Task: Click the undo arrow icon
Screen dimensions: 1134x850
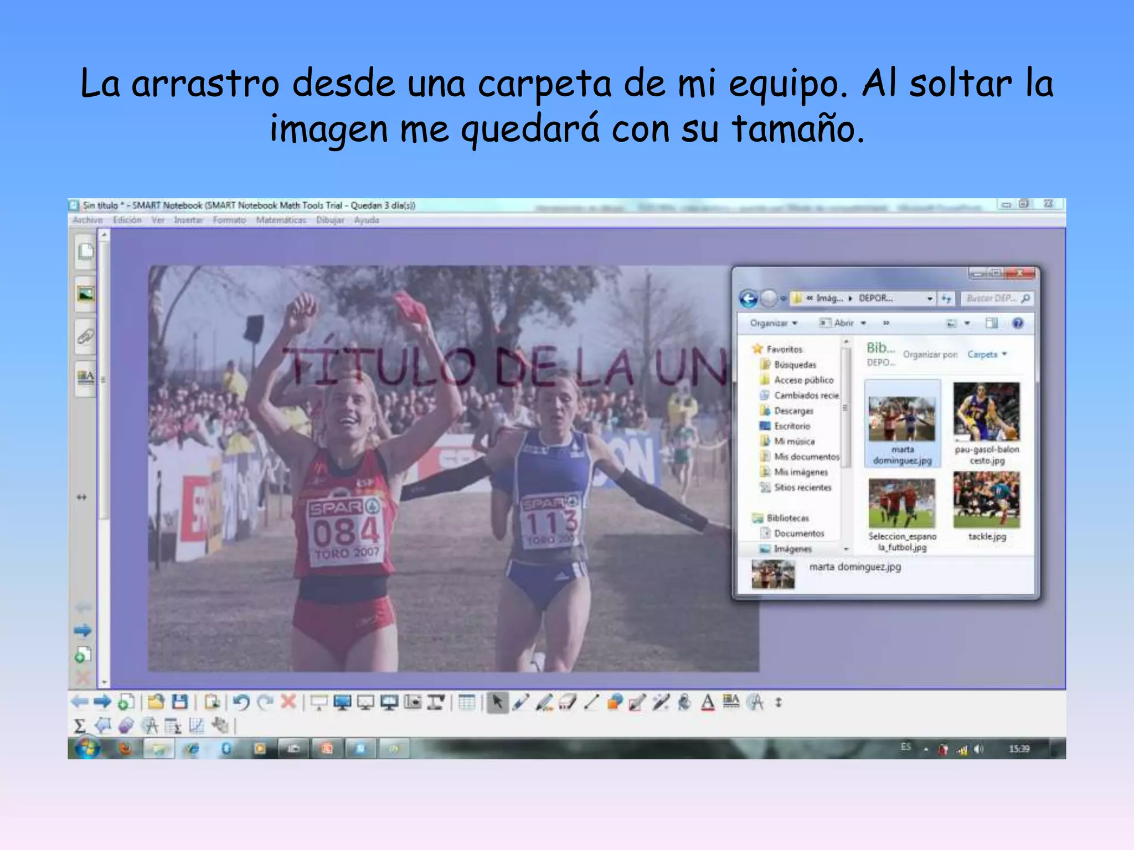Action: coord(241,702)
